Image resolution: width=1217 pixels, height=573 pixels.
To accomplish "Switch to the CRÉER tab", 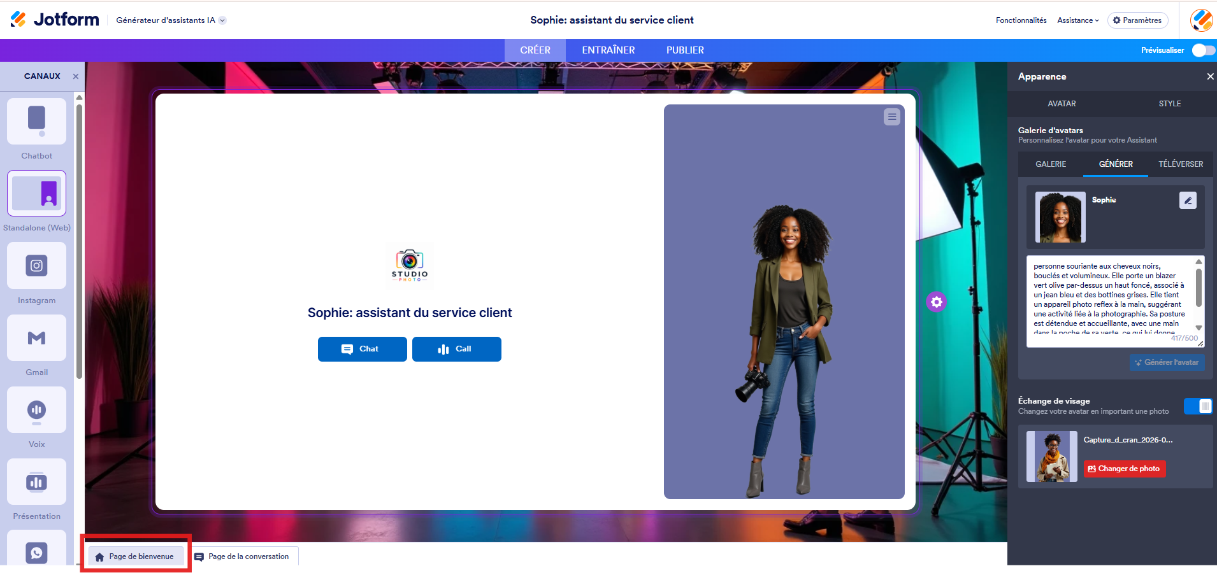I will pos(535,50).
